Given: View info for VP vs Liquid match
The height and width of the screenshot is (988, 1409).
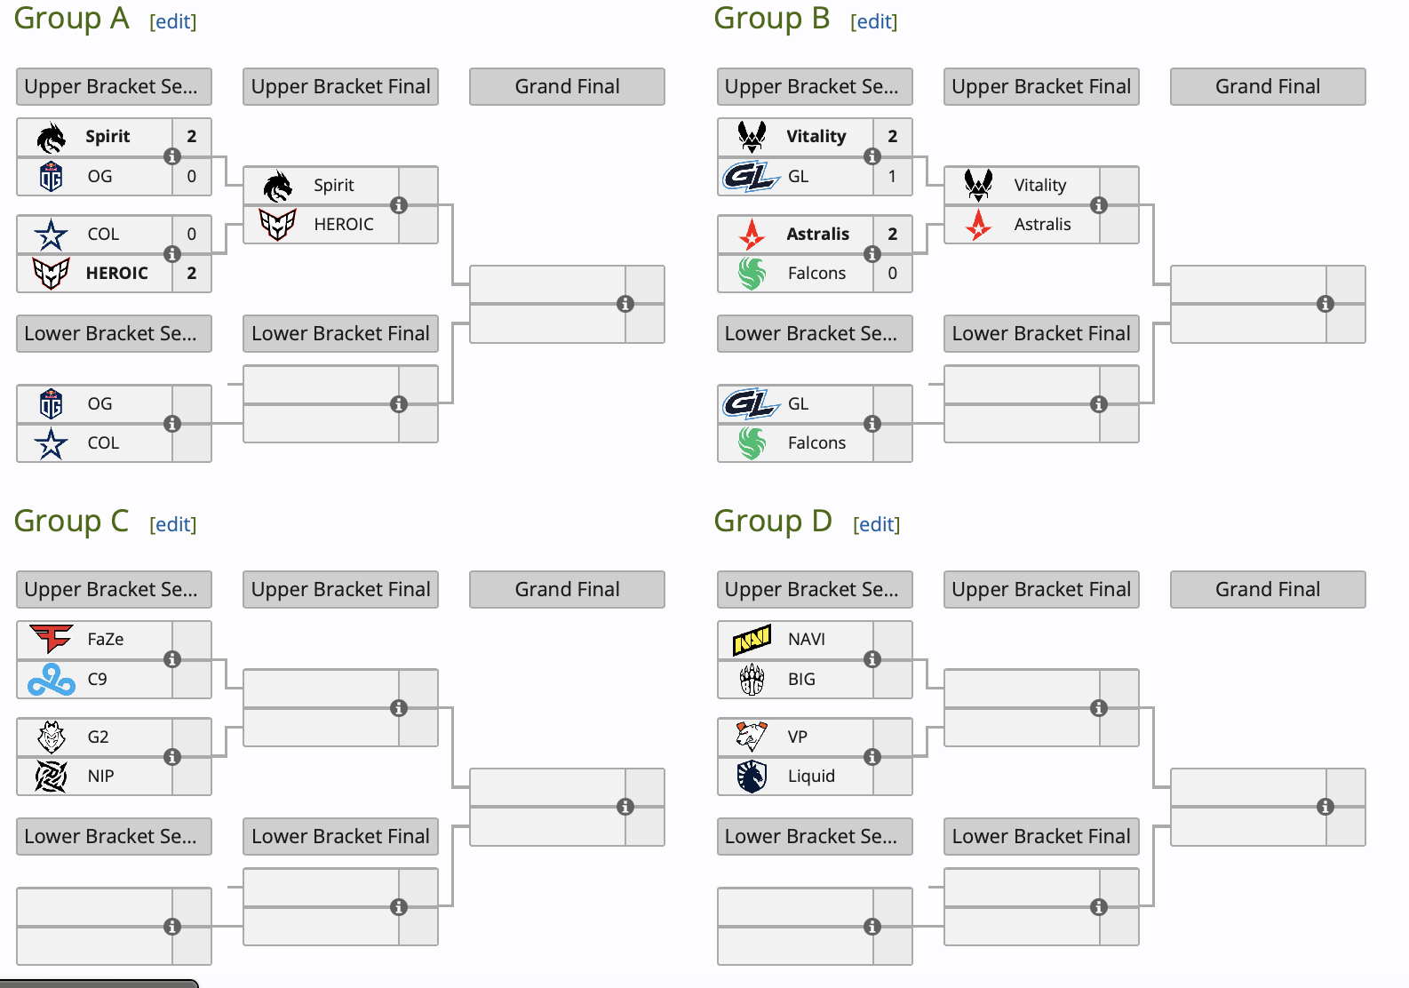Looking at the screenshot, I should [872, 757].
